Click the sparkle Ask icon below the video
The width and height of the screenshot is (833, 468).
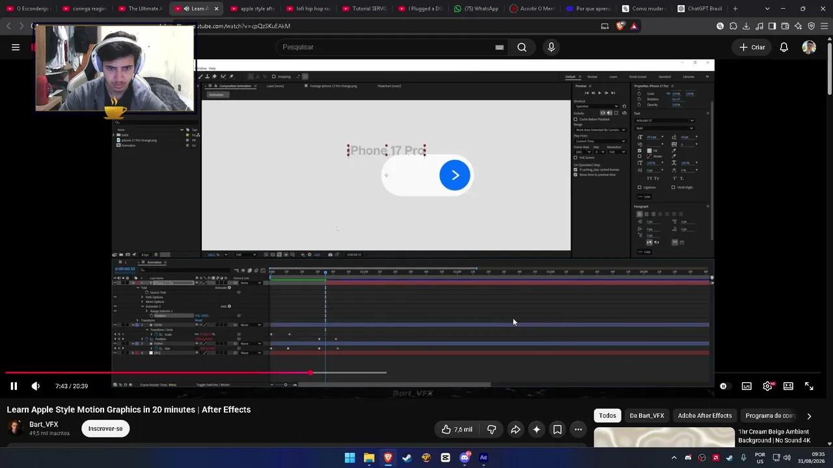[x=536, y=430]
